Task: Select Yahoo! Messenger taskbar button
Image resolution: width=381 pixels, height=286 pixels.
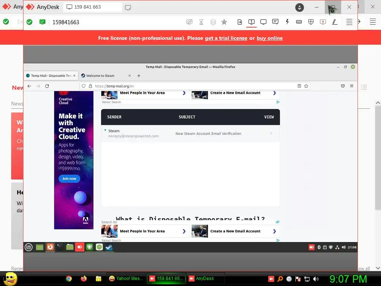Action: point(126,279)
